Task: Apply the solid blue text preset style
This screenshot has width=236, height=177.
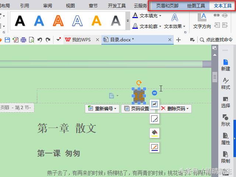Action: point(39,21)
